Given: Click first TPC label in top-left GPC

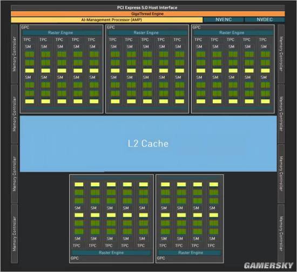Looking at the screenshot, I should [27, 40].
